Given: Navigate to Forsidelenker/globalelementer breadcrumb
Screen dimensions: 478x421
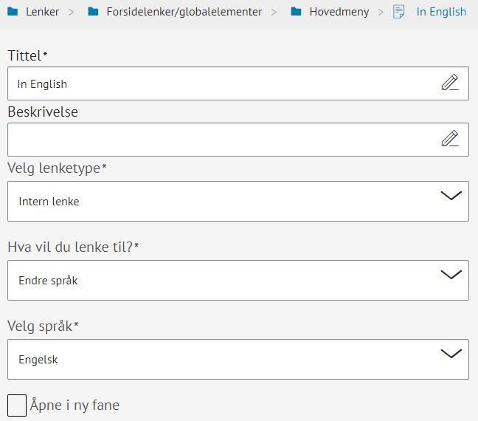Looking at the screenshot, I should point(185,12).
